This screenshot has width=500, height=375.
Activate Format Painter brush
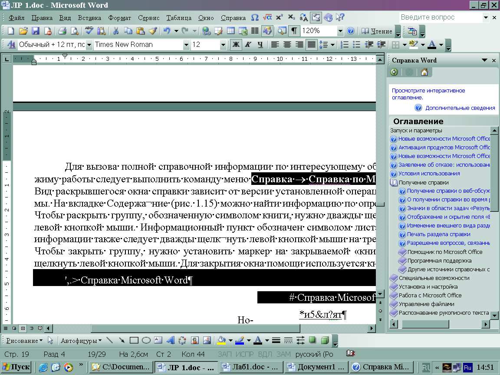coord(153,31)
